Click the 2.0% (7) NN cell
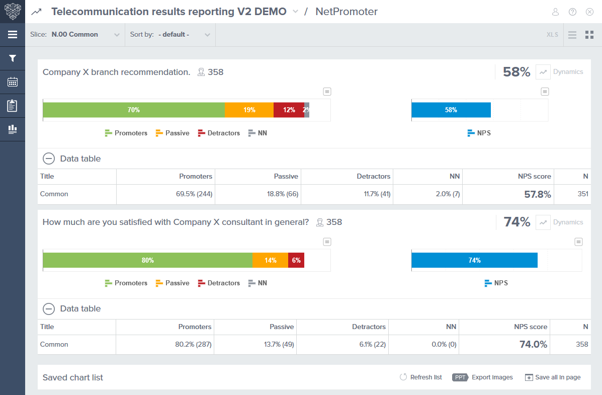The width and height of the screenshot is (602, 395). coord(427,194)
